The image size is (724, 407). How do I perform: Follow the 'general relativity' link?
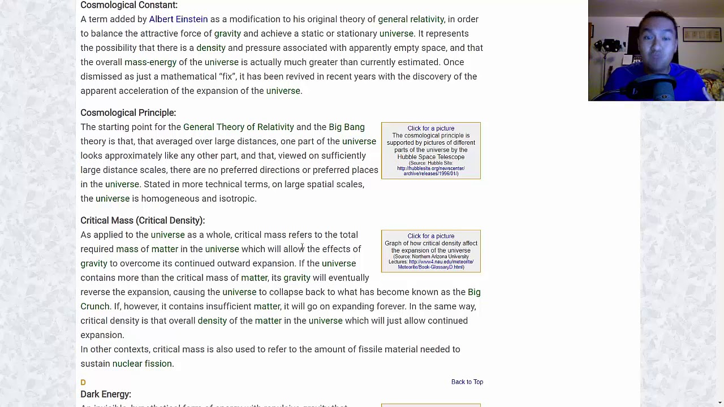click(x=411, y=19)
